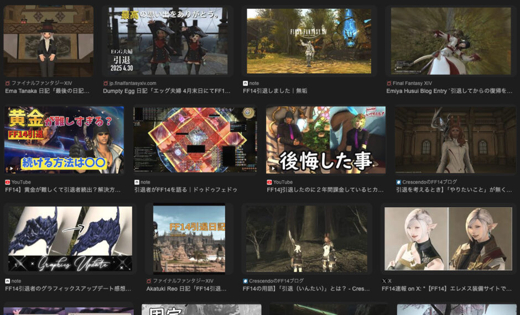This screenshot has width=520, height=315.
Task: Click source name ファイナルファンタジーXIV above Ema Tanaka
Action: [x=41, y=83]
